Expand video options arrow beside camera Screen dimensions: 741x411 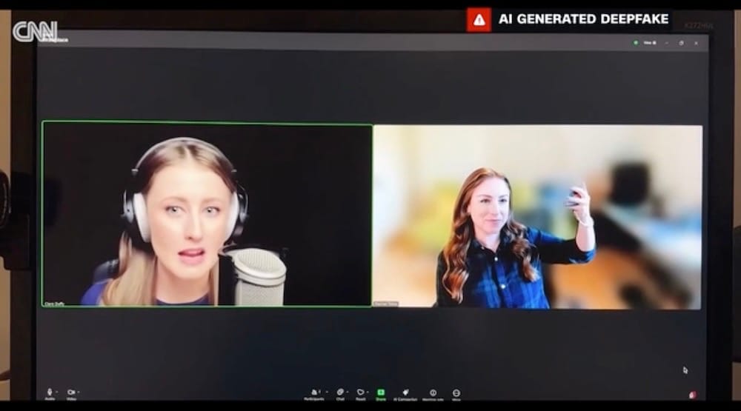click(x=78, y=392)
